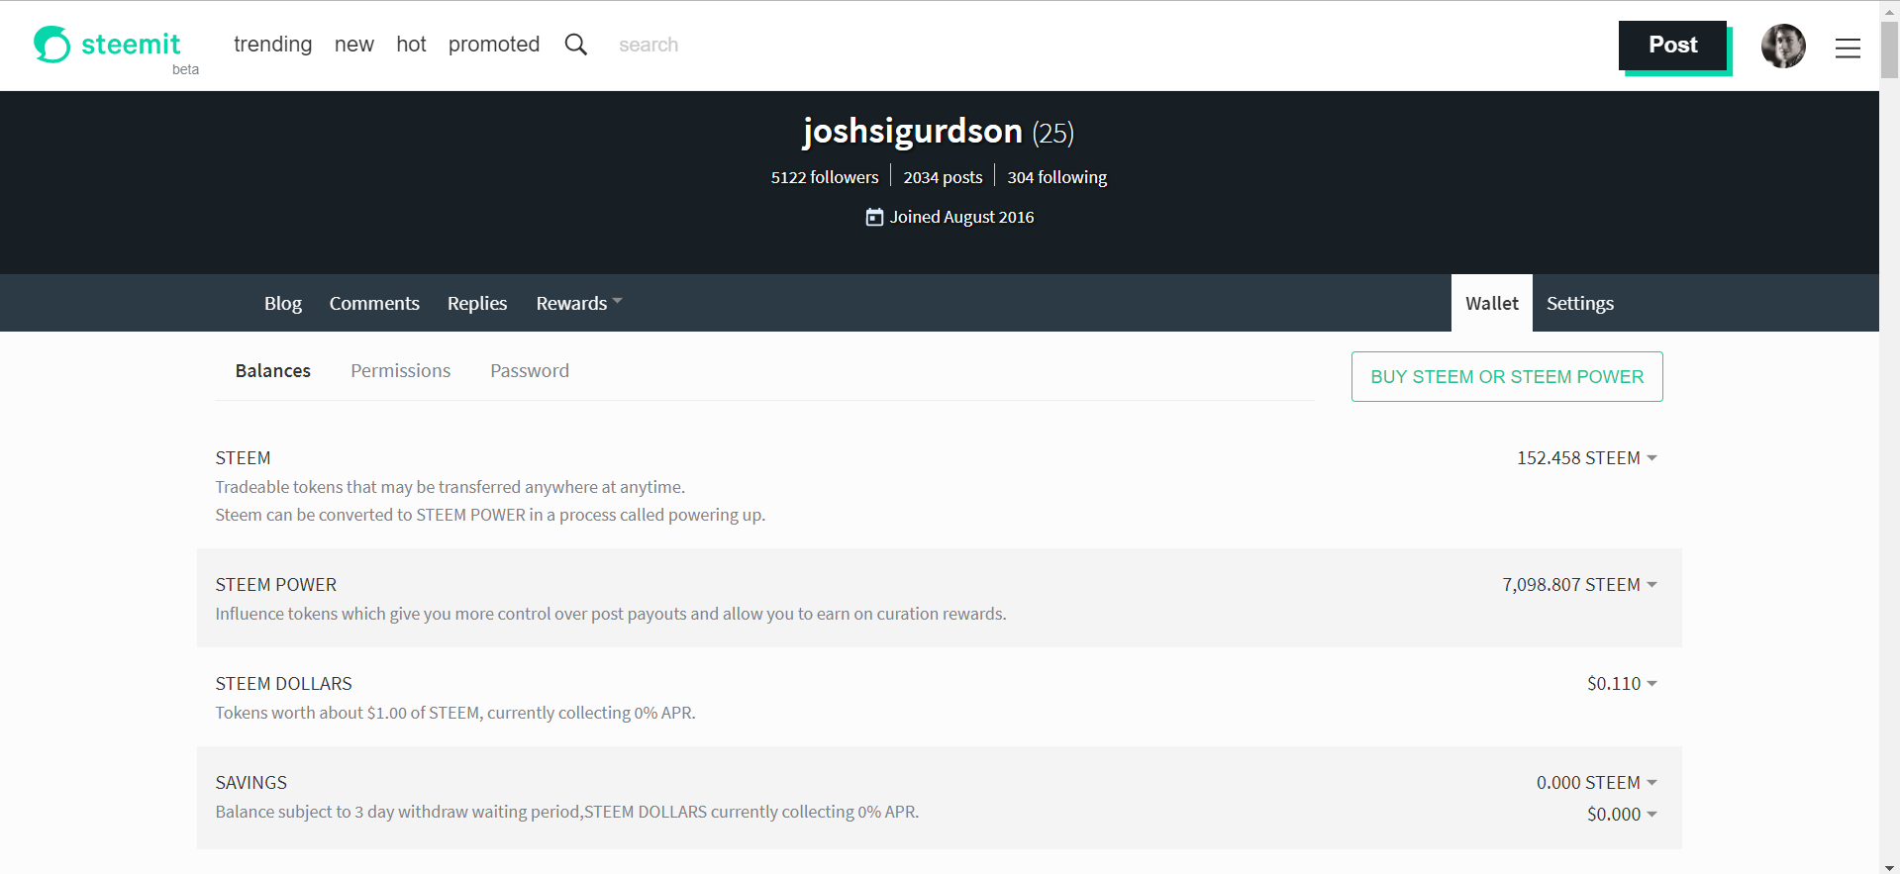Open the new posts feed
1900x874 pixels.
pyautogui.click(x=354, y=45)
